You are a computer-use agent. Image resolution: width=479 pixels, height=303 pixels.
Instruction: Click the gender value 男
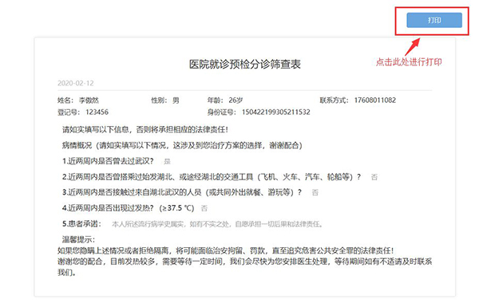pos(176,100)
